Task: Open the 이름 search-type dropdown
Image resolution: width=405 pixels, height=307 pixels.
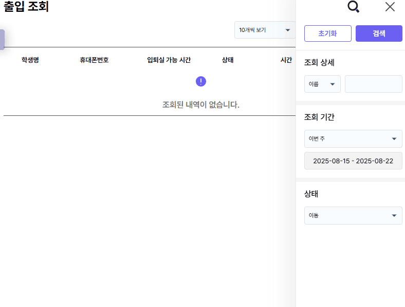Action: pos(322,84)
